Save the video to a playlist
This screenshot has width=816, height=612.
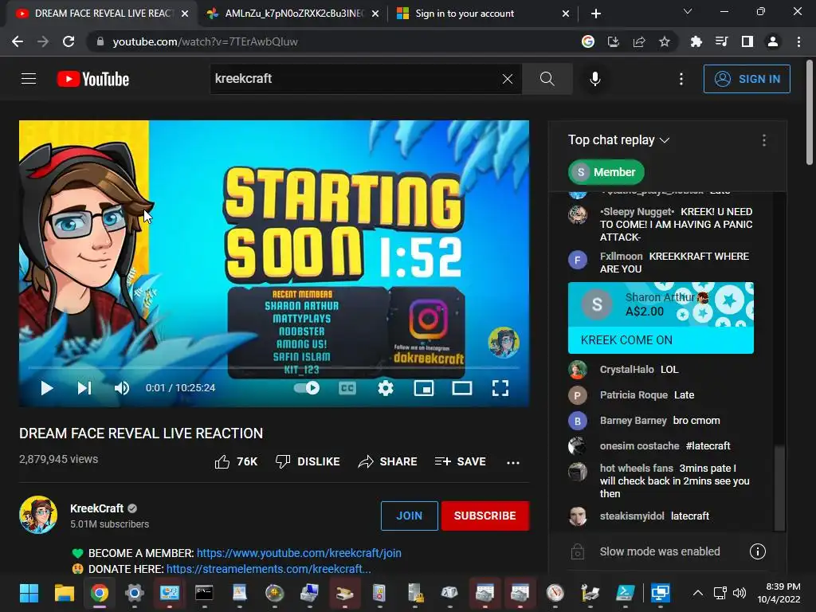click(460, 461)
